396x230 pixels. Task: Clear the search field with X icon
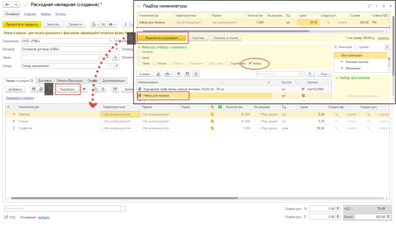pos(302,73)
